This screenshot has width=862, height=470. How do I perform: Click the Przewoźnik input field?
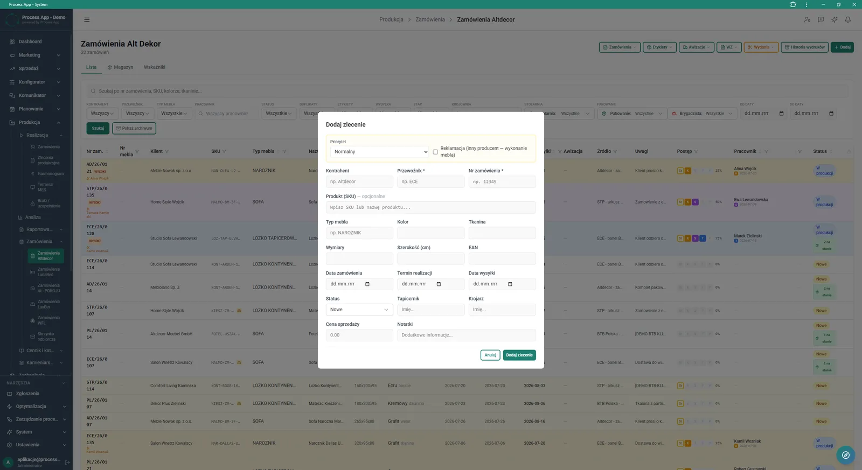point(430,182)
